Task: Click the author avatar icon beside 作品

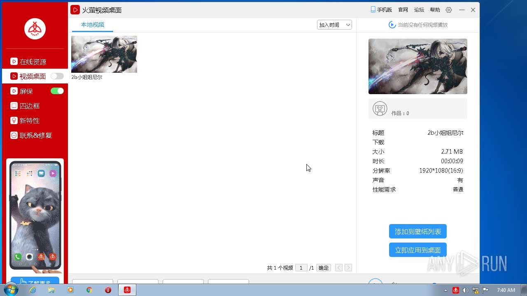Action: point(380,109)
